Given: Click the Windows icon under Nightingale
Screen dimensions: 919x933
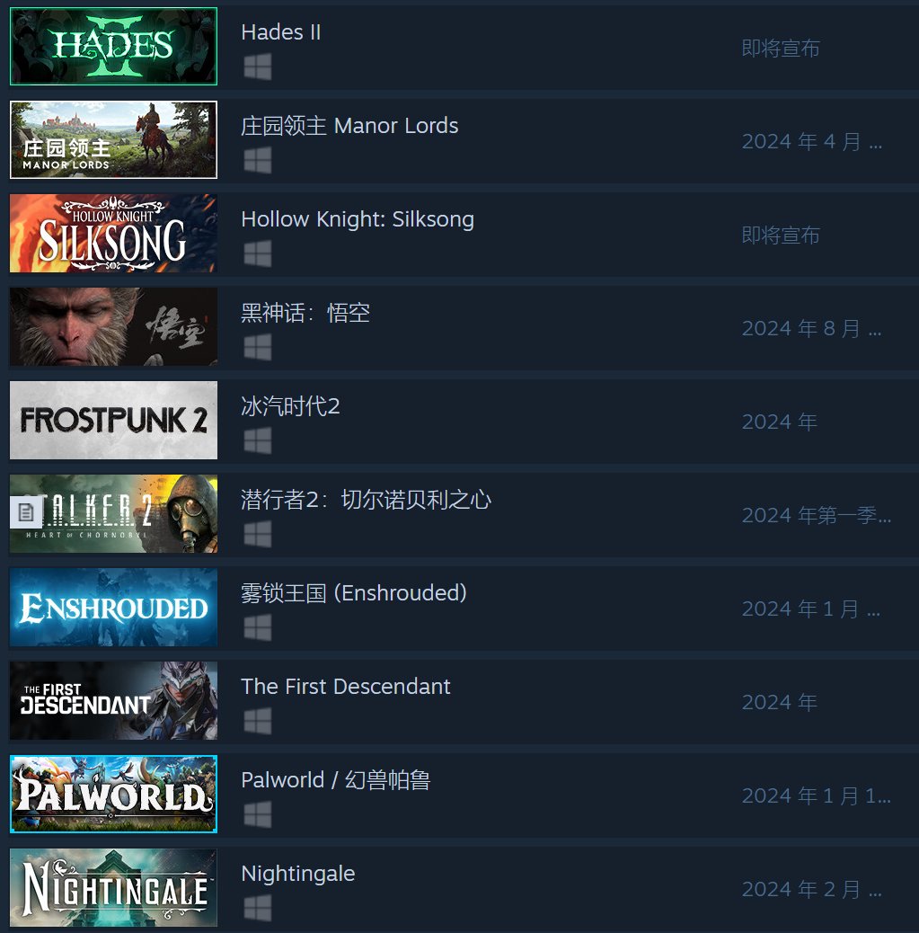Looking at the screenshot, I should click(258, 908).
